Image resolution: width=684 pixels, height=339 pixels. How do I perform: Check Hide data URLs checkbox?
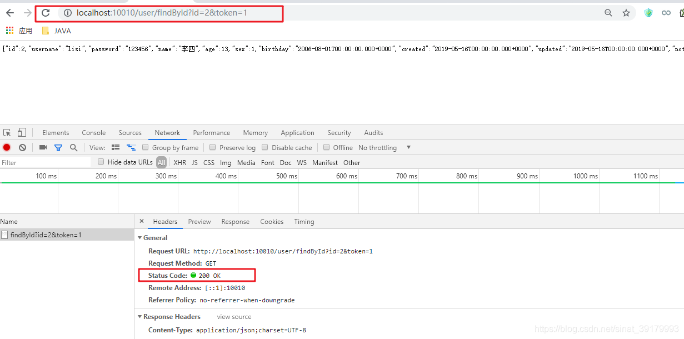point(101,162)
